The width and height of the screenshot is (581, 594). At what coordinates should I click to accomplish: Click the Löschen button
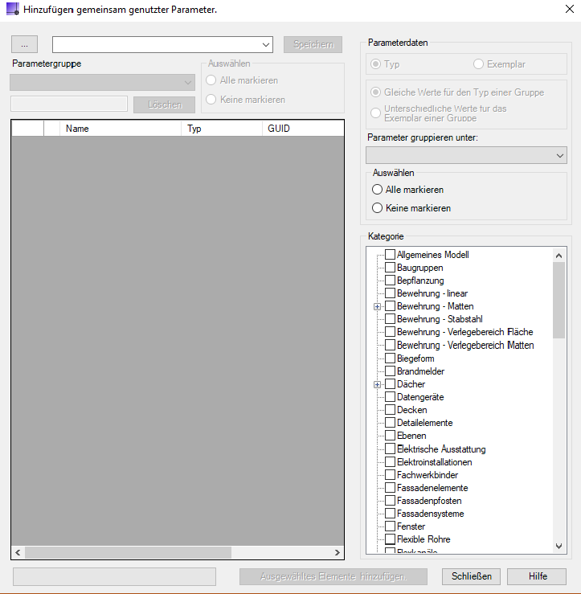[165, 104]
